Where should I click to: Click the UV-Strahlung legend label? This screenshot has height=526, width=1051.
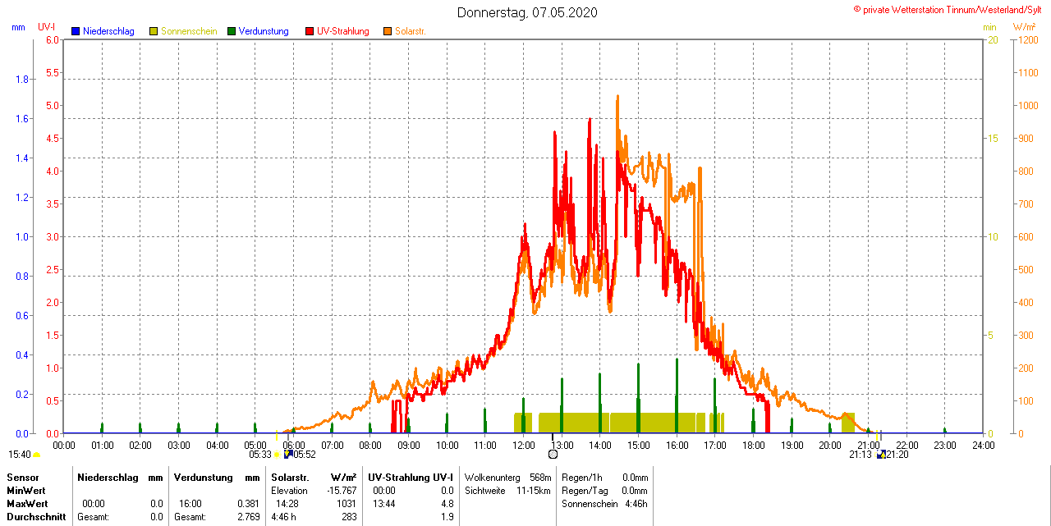[x=344, y=31]
